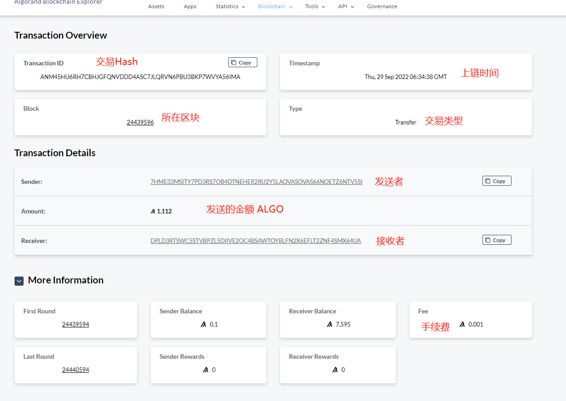Screen dimensions: 566x401
Task: Click the Algo symbol in Sender Balance card
Action: pos(204,324)
